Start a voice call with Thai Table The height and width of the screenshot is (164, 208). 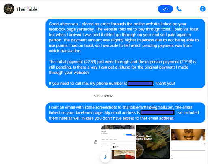pos(179,9)
